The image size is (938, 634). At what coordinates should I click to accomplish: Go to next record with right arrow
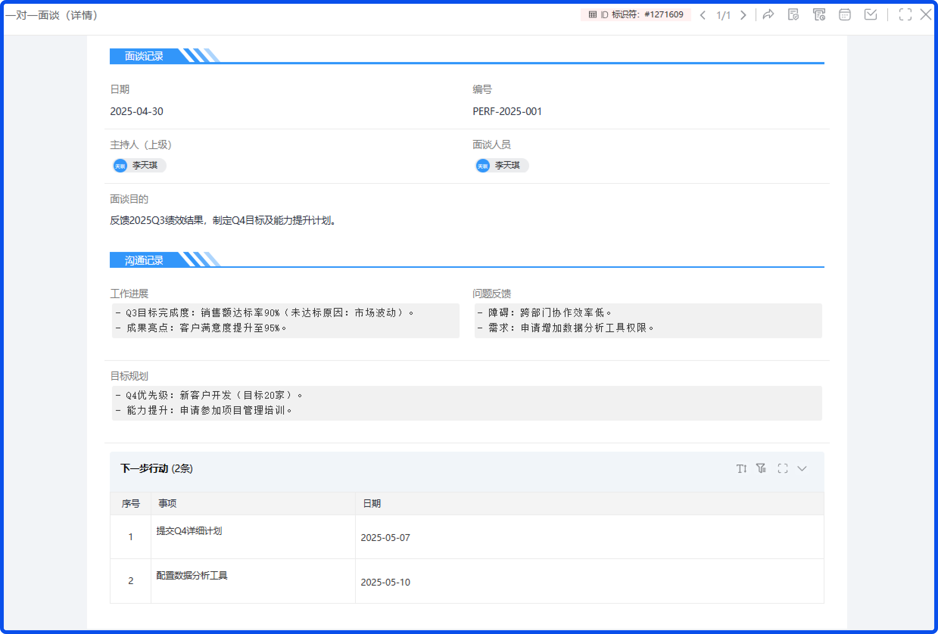point(743,15)
